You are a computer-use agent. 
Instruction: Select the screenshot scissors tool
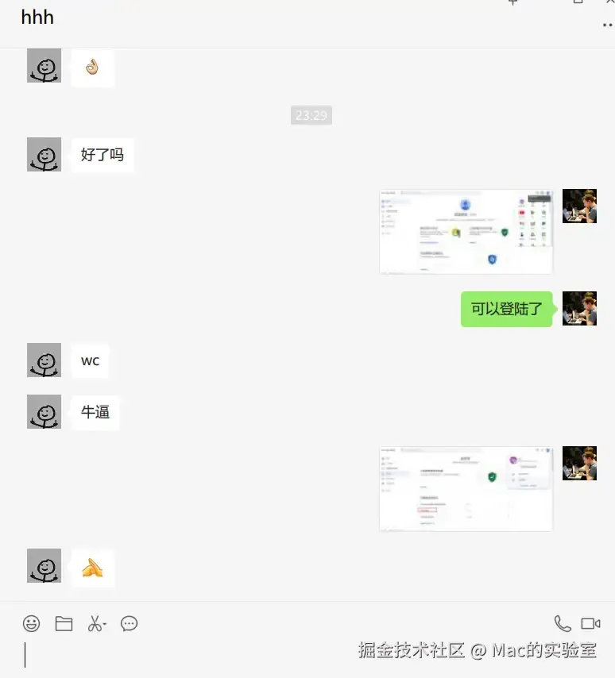(x=95, y=623)
